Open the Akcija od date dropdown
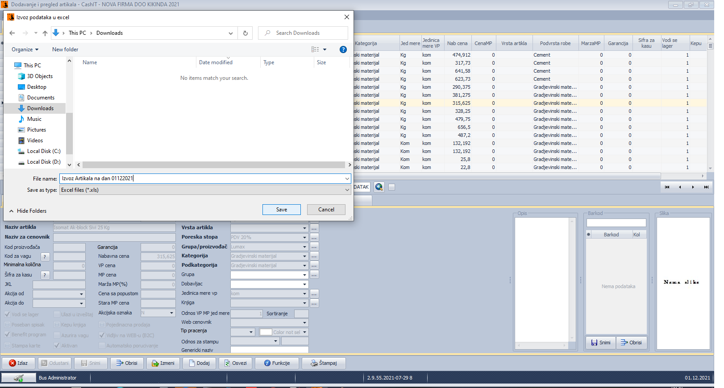 pyautogui.click(x=82, y=294)
